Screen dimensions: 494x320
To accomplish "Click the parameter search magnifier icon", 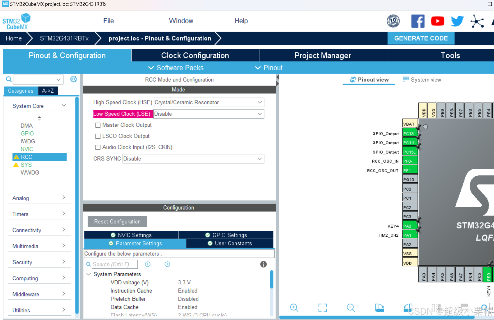I will coord(88,264).
